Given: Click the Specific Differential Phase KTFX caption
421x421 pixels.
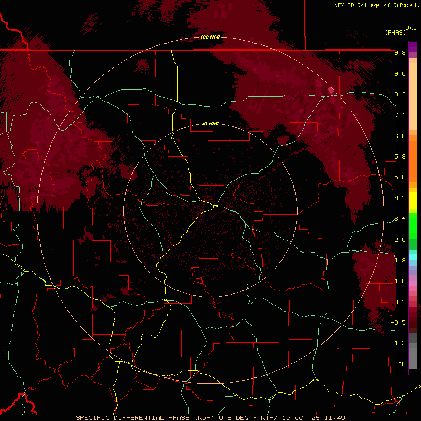Looking at the screenshot, I should (210, 418).
